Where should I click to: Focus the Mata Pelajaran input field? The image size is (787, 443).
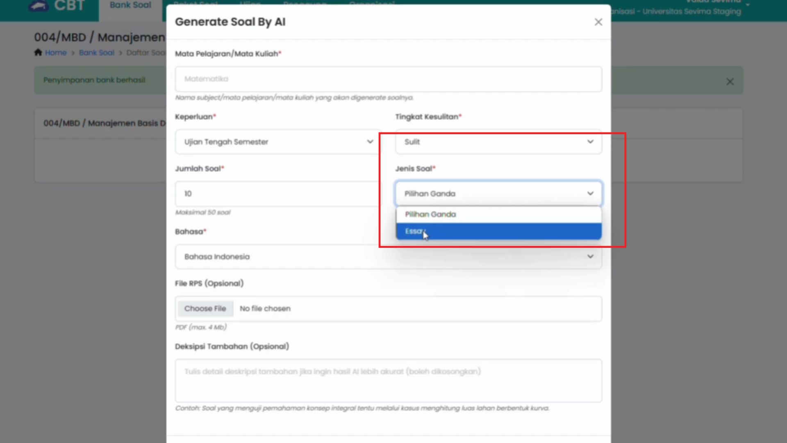tap(388, 79)
